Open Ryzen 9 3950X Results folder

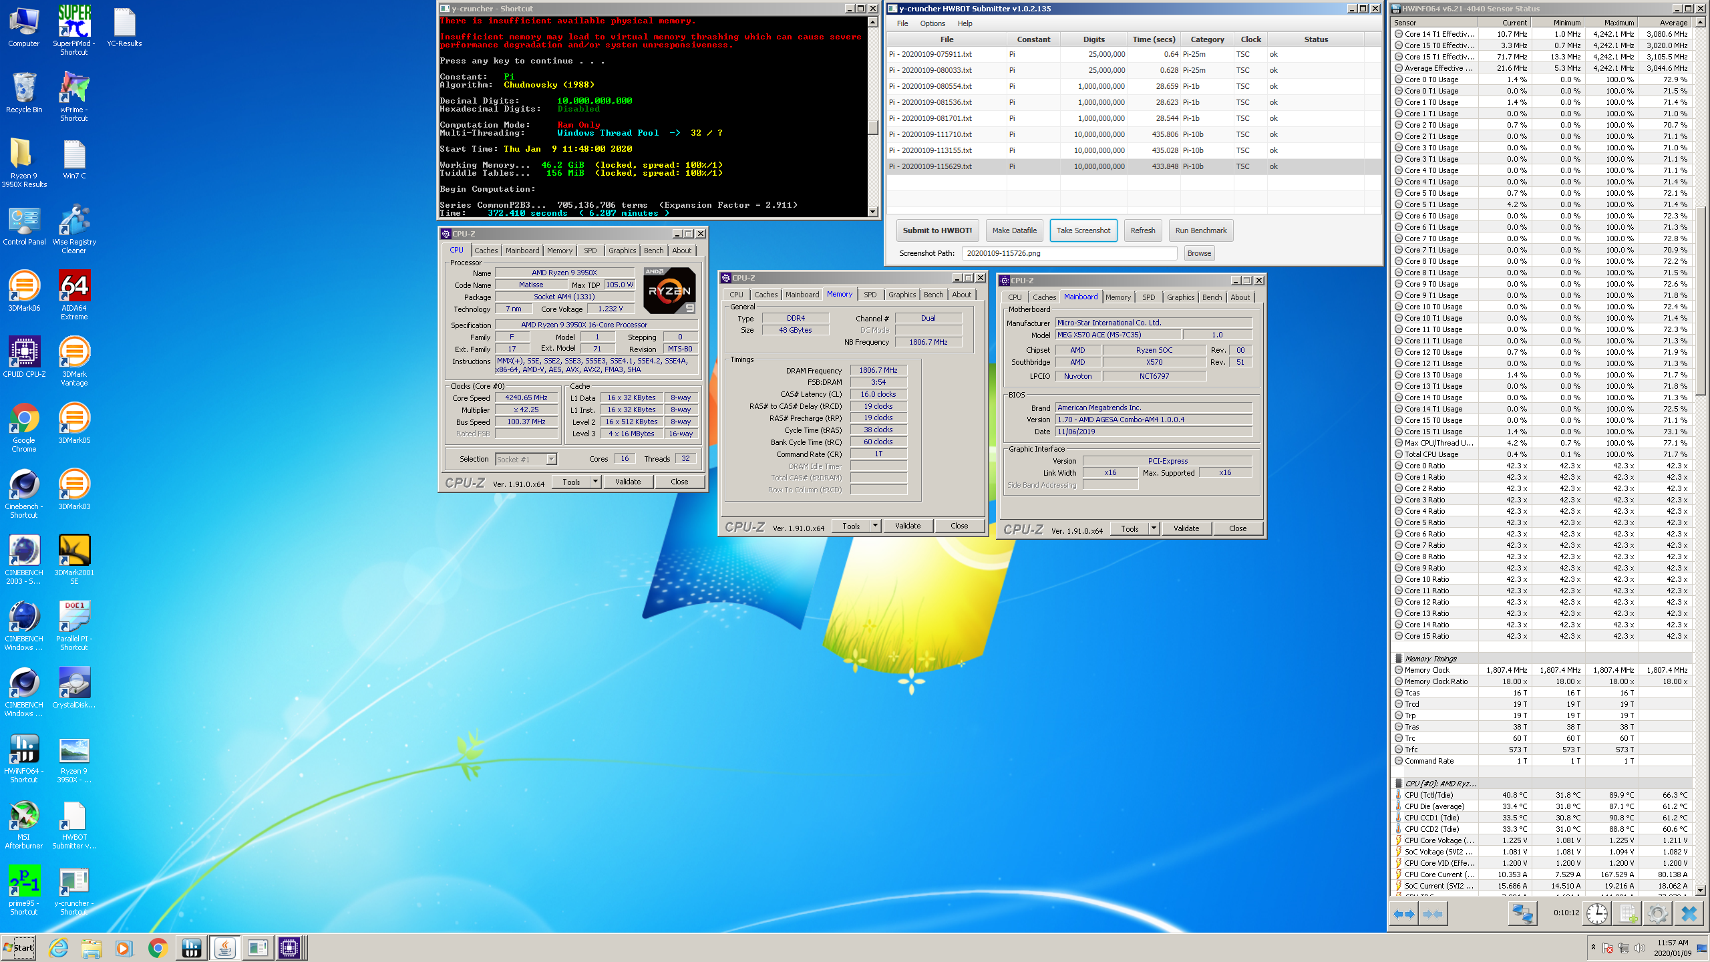[24, 163]
